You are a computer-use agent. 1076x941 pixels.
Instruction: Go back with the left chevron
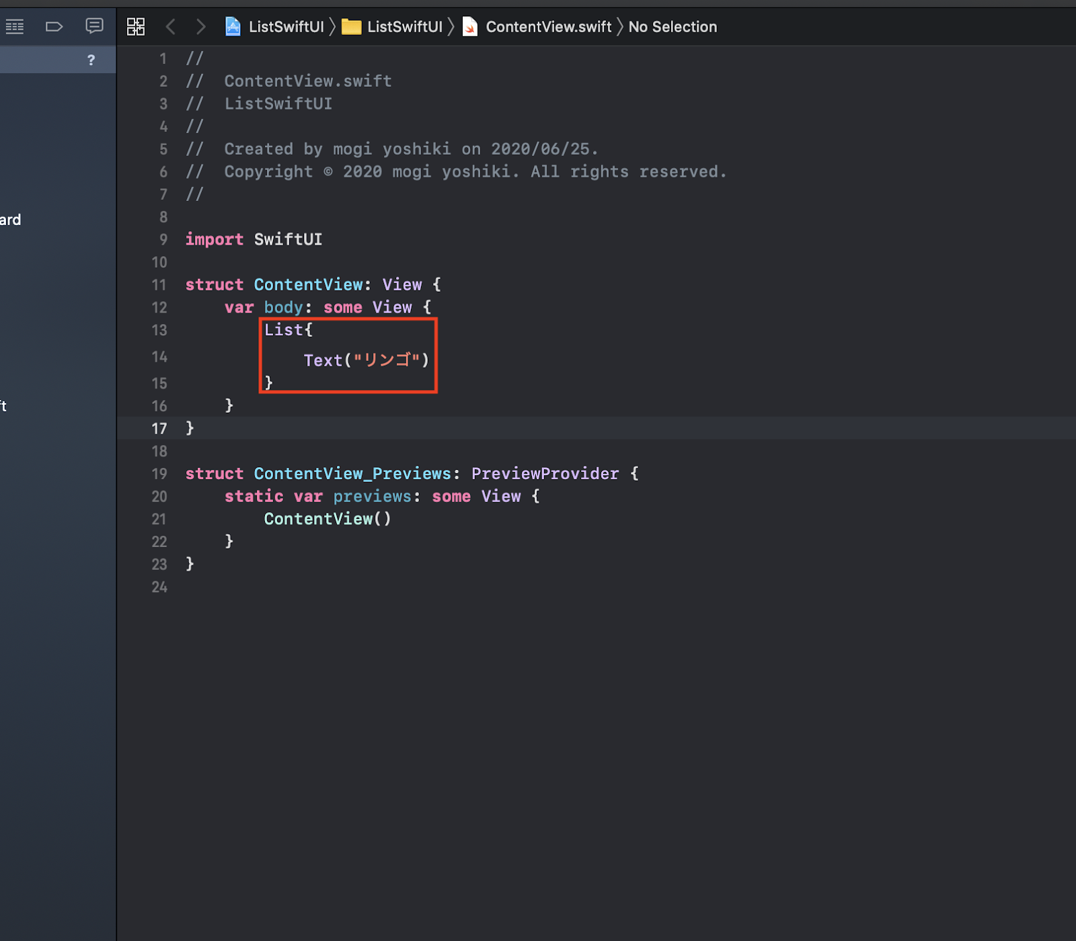[x=171, y=27]
